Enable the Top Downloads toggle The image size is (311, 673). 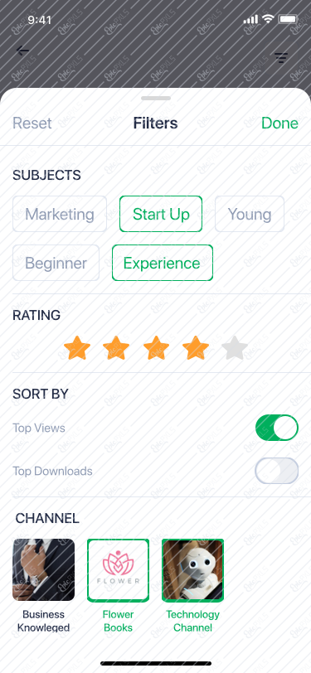pyautogui.click(x=277, y=471)
